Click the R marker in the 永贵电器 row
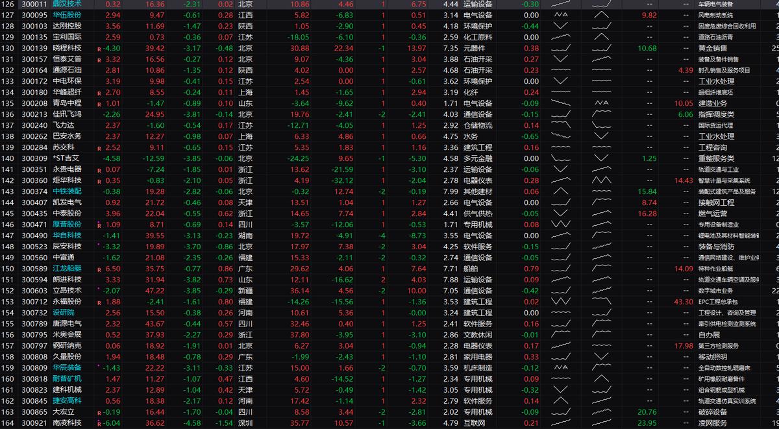 coord(99,170)
